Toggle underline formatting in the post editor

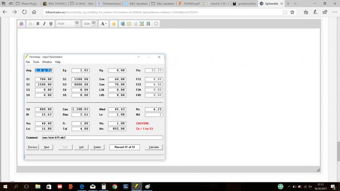tap(51, 24)
